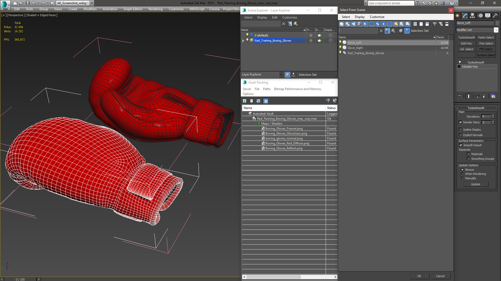Toggle Display Space Warps wave icon
This screenshot has height=281, width=501.
pos(372,24)
